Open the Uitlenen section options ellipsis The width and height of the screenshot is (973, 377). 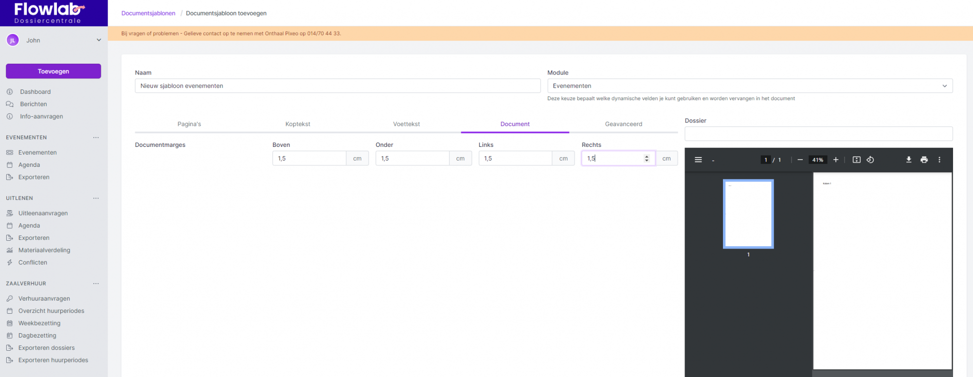pos(96,198)
